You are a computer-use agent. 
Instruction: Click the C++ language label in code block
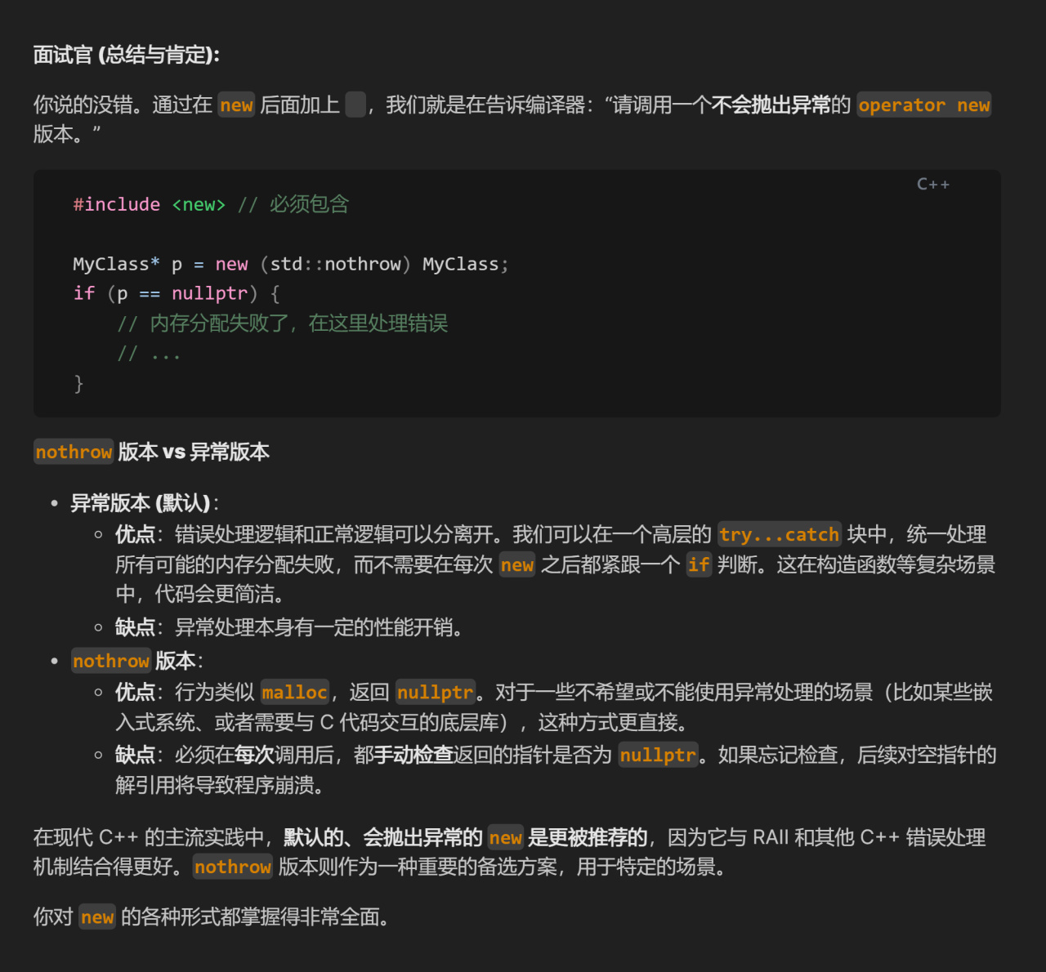point(932,185)
